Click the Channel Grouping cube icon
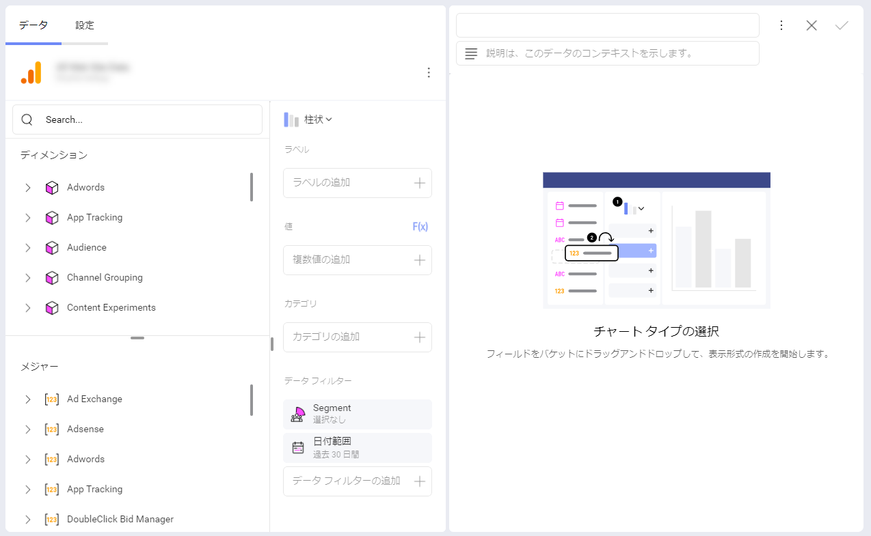This screenshot has width=871, height=536. point(52,278)
